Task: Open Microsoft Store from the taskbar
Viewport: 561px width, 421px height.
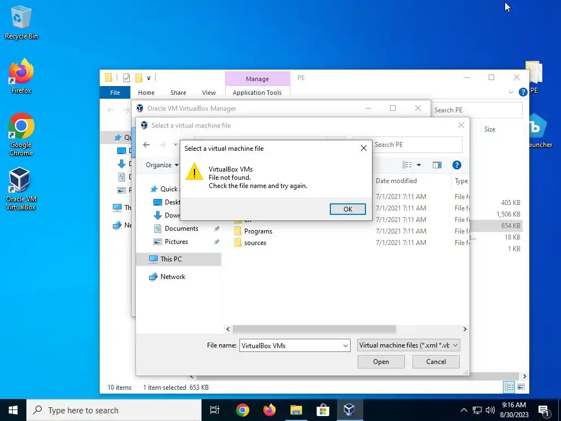Action: click(322, 410)
